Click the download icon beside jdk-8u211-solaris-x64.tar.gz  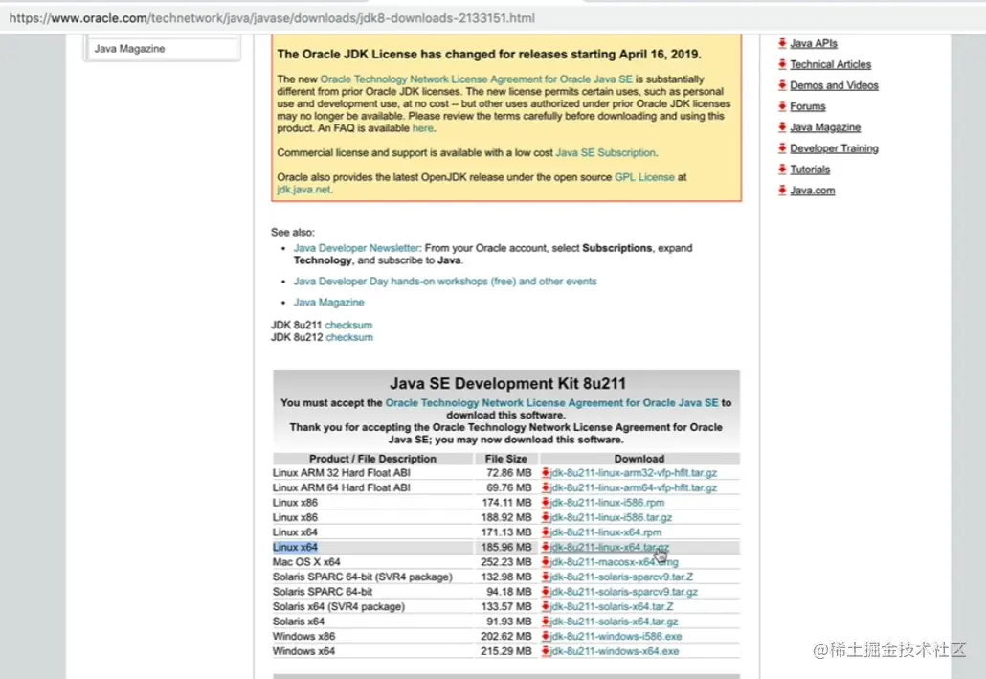click(x=546, y=622)
